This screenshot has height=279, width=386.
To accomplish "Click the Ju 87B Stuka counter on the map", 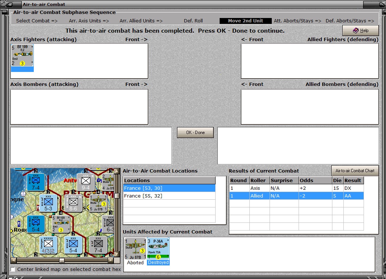I will 98,203.
